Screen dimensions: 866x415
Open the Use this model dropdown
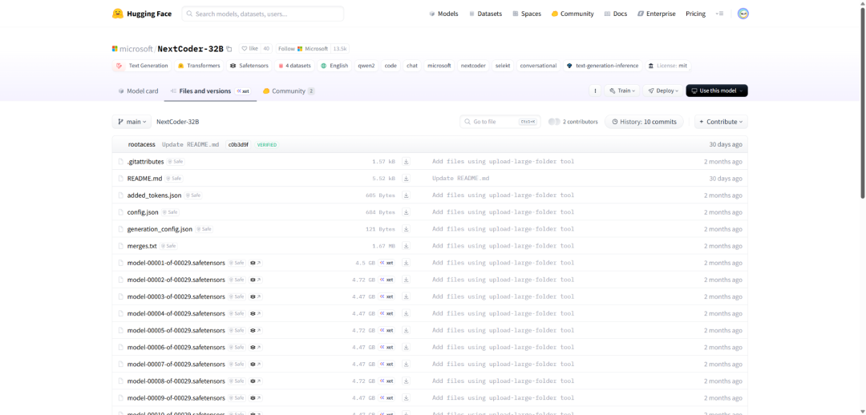tap(717, 91)
